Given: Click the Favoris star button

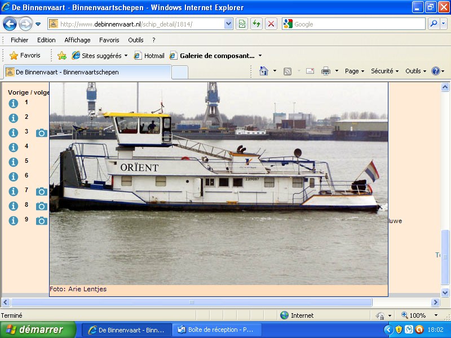Looking at the screenshot, I should click(x=25, y=56).
